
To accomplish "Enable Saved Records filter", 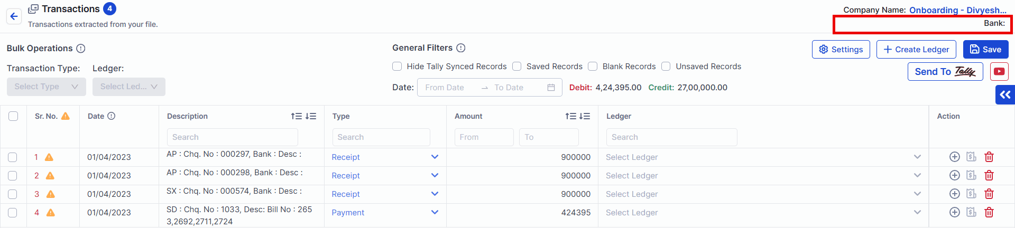I will click(517, 66).
